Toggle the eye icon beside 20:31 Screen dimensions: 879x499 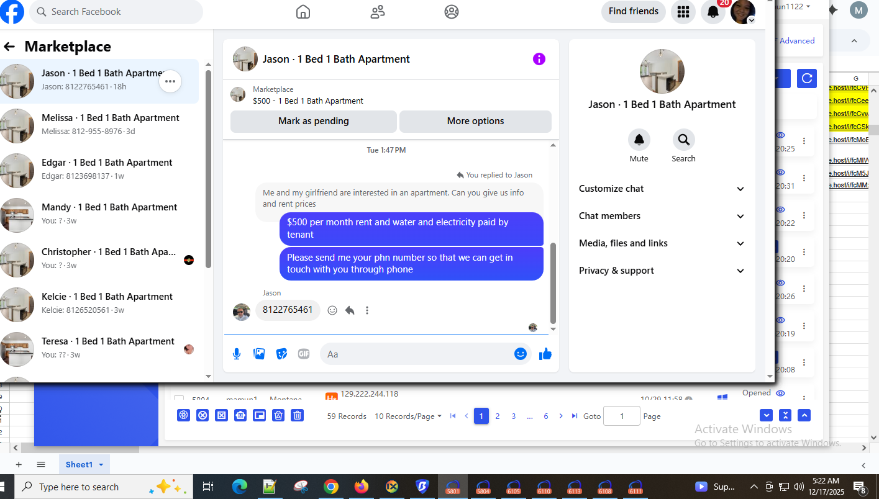click(781, 173)
